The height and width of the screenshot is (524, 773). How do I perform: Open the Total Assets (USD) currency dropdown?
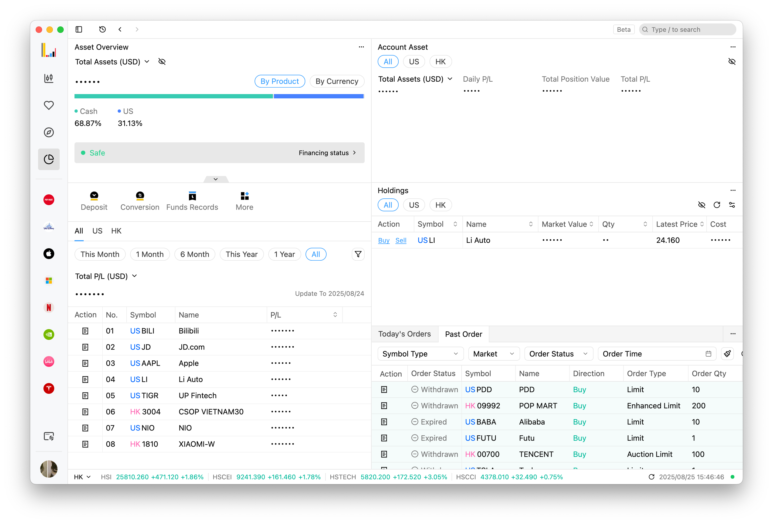147,61
